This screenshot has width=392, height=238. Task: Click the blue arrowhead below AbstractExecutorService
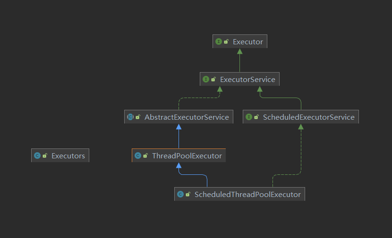[x=179, y=127]
